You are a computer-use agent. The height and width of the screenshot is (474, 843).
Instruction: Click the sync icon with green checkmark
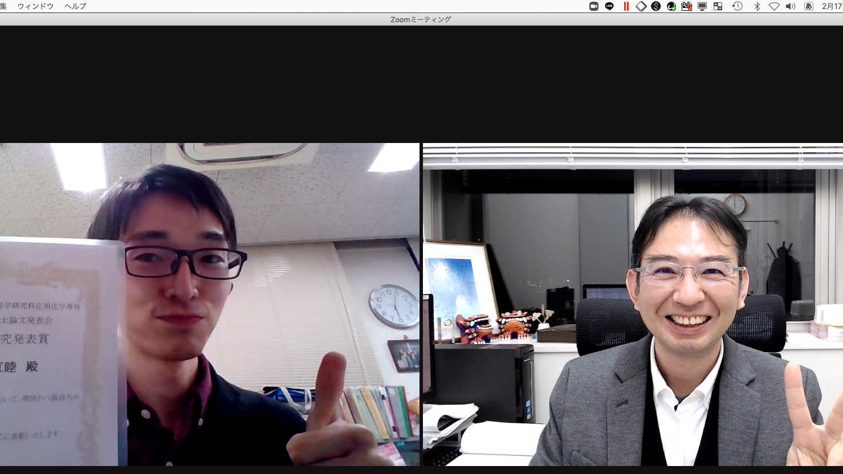pos(671,6)
